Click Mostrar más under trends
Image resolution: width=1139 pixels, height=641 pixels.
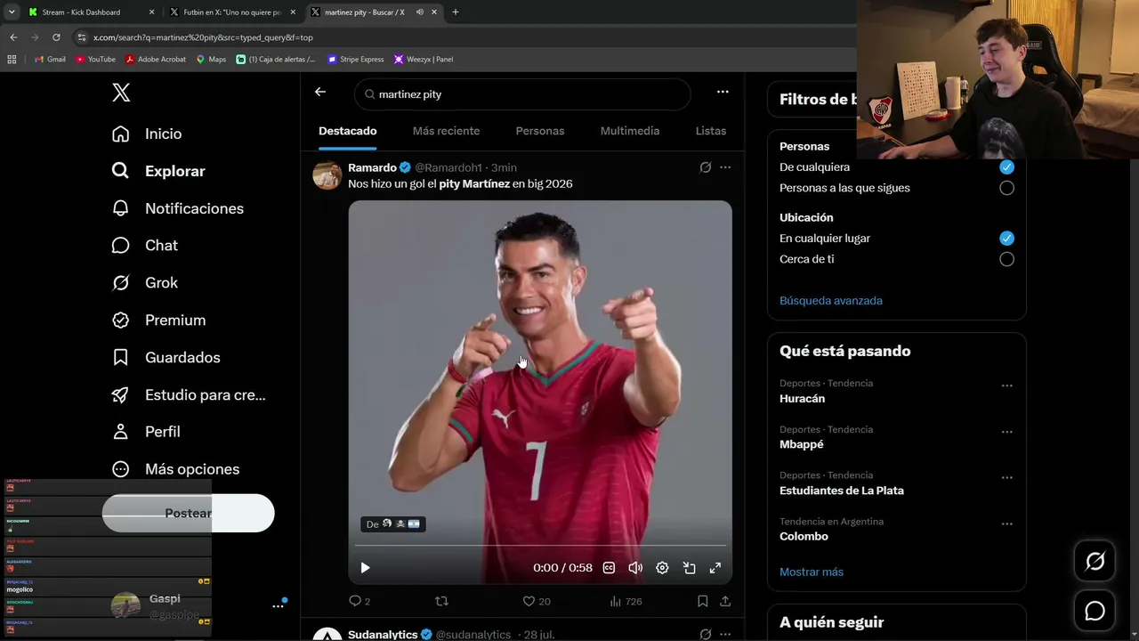point(812,572)
